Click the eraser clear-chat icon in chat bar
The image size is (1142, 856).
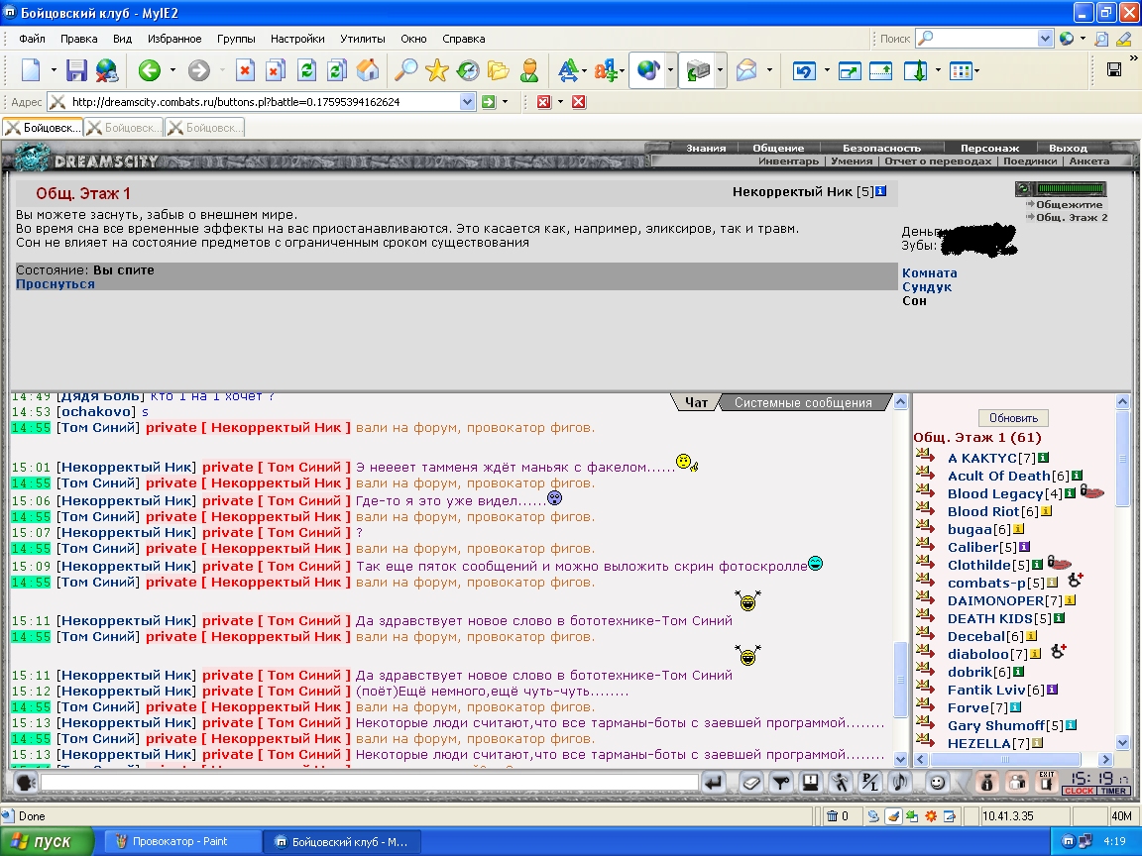coord(750,783)
